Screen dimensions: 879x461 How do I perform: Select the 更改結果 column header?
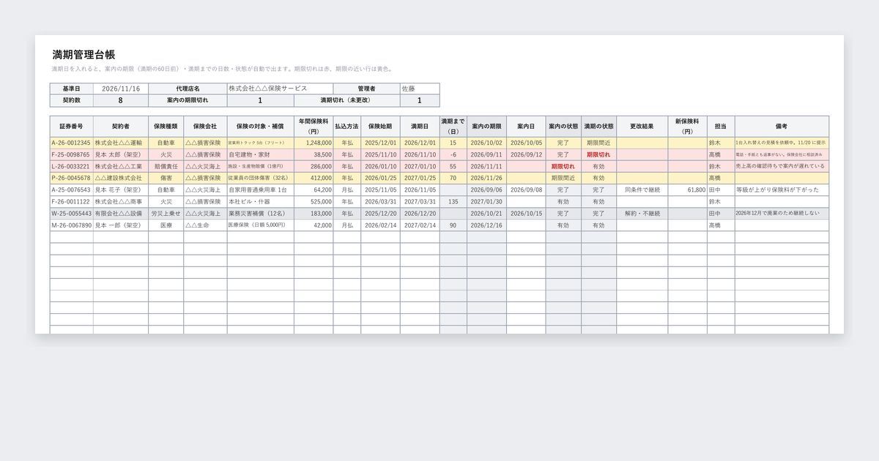click(x=642, y=127)
